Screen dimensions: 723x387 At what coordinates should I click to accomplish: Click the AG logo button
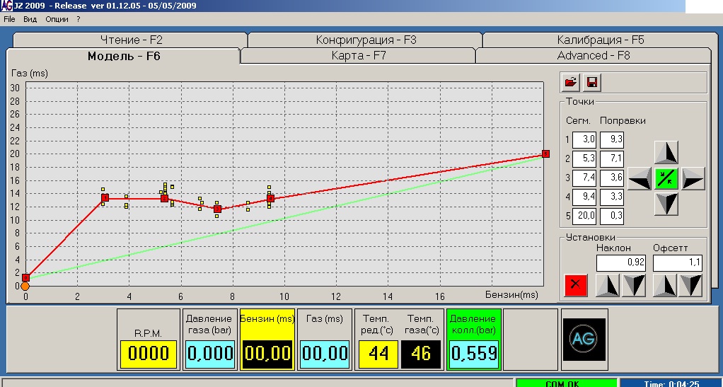click(584, 339)
